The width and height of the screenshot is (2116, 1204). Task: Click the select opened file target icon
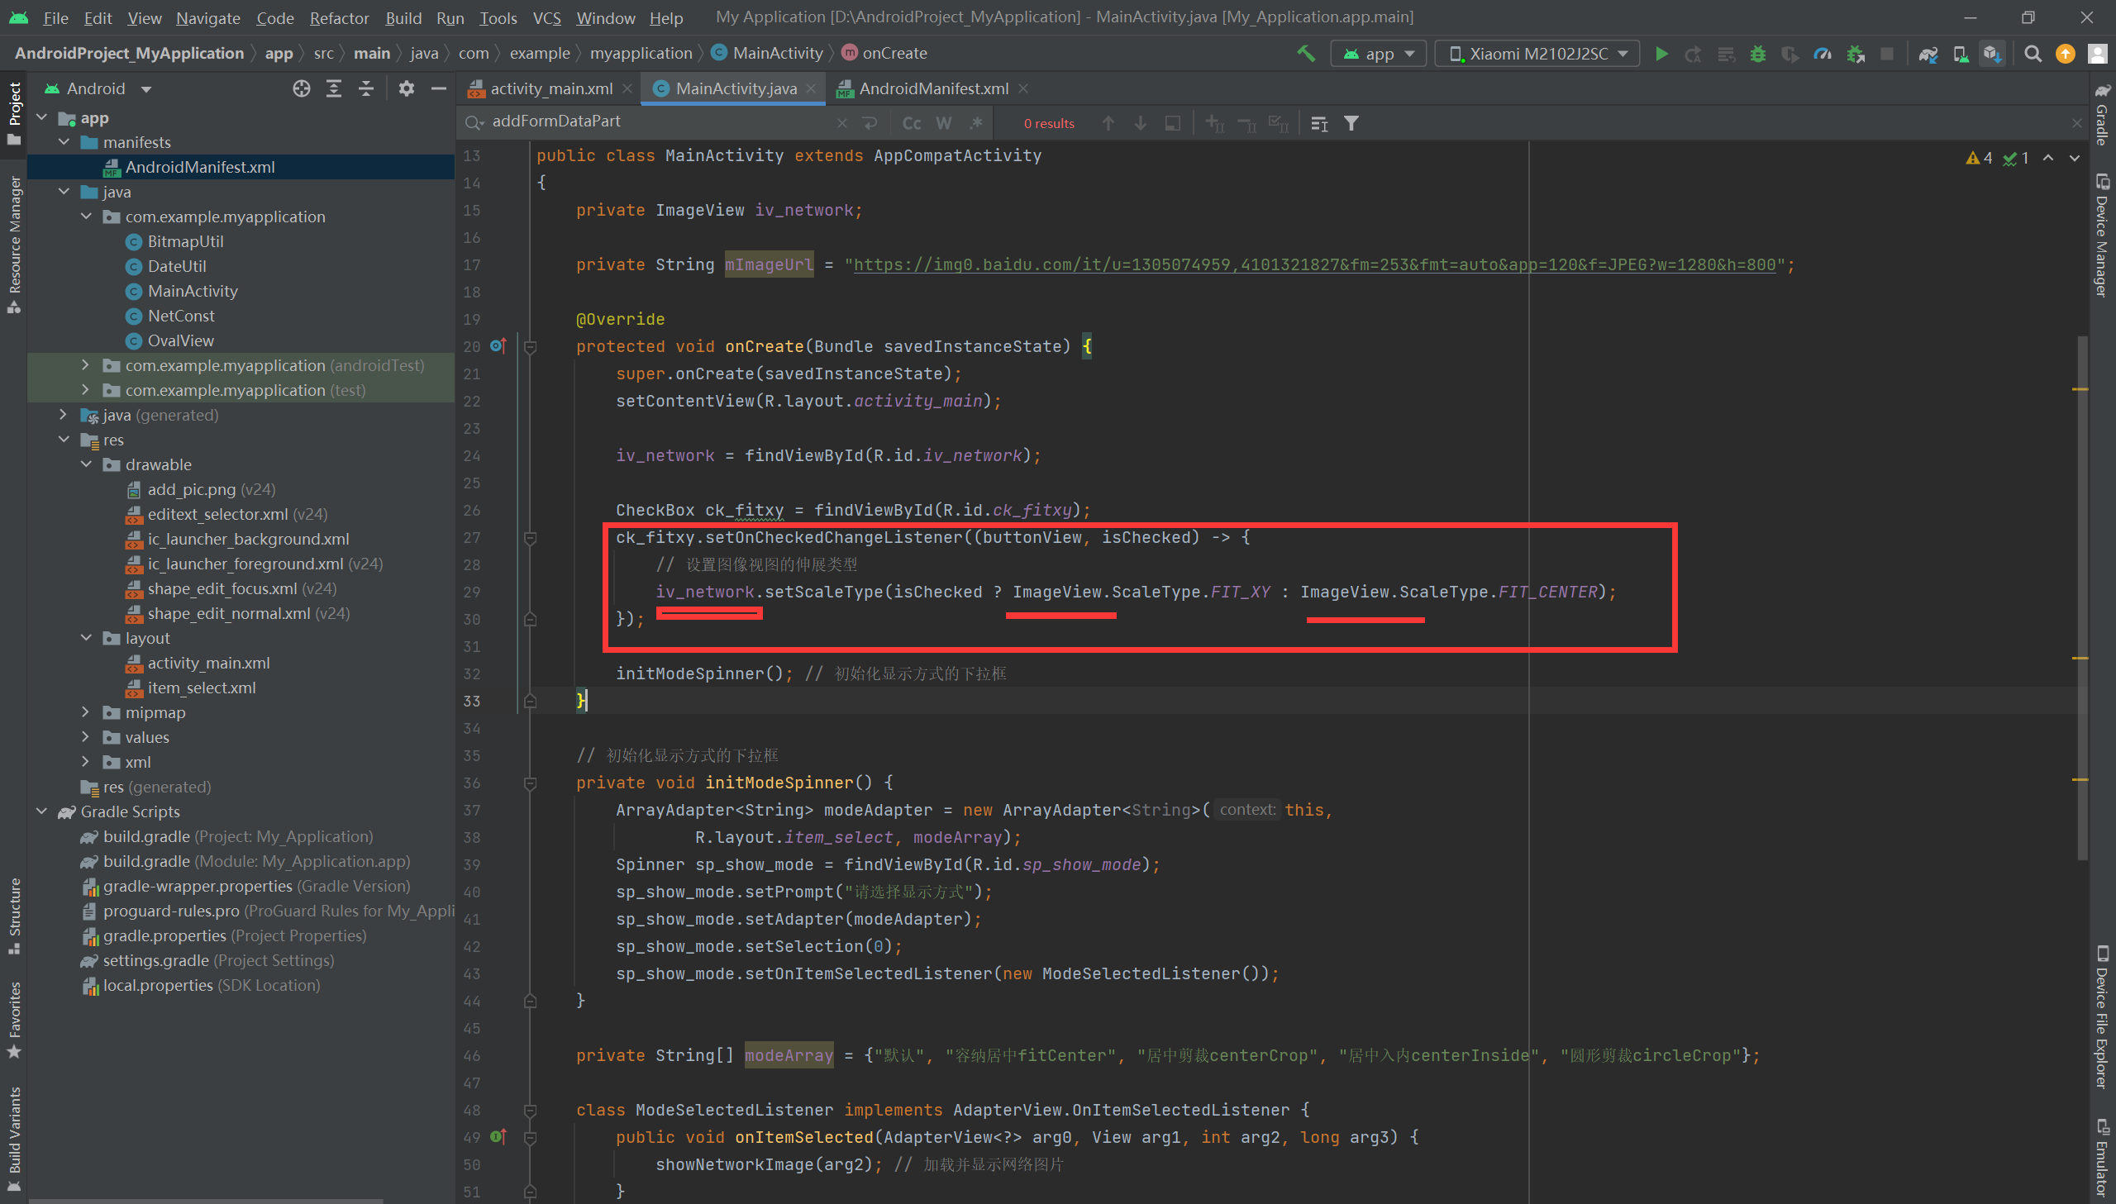pyautogui.click(x=301, y=88)
